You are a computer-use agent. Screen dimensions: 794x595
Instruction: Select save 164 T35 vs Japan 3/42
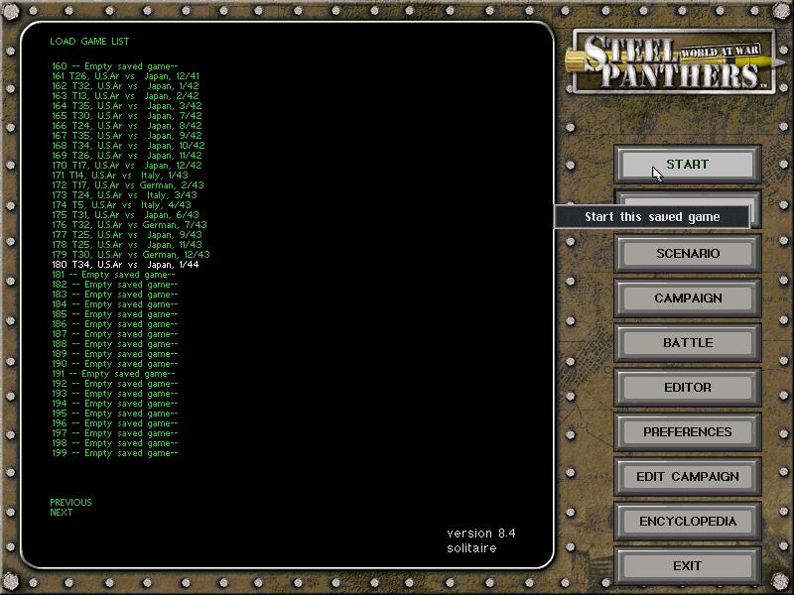[x=127, y=106]
